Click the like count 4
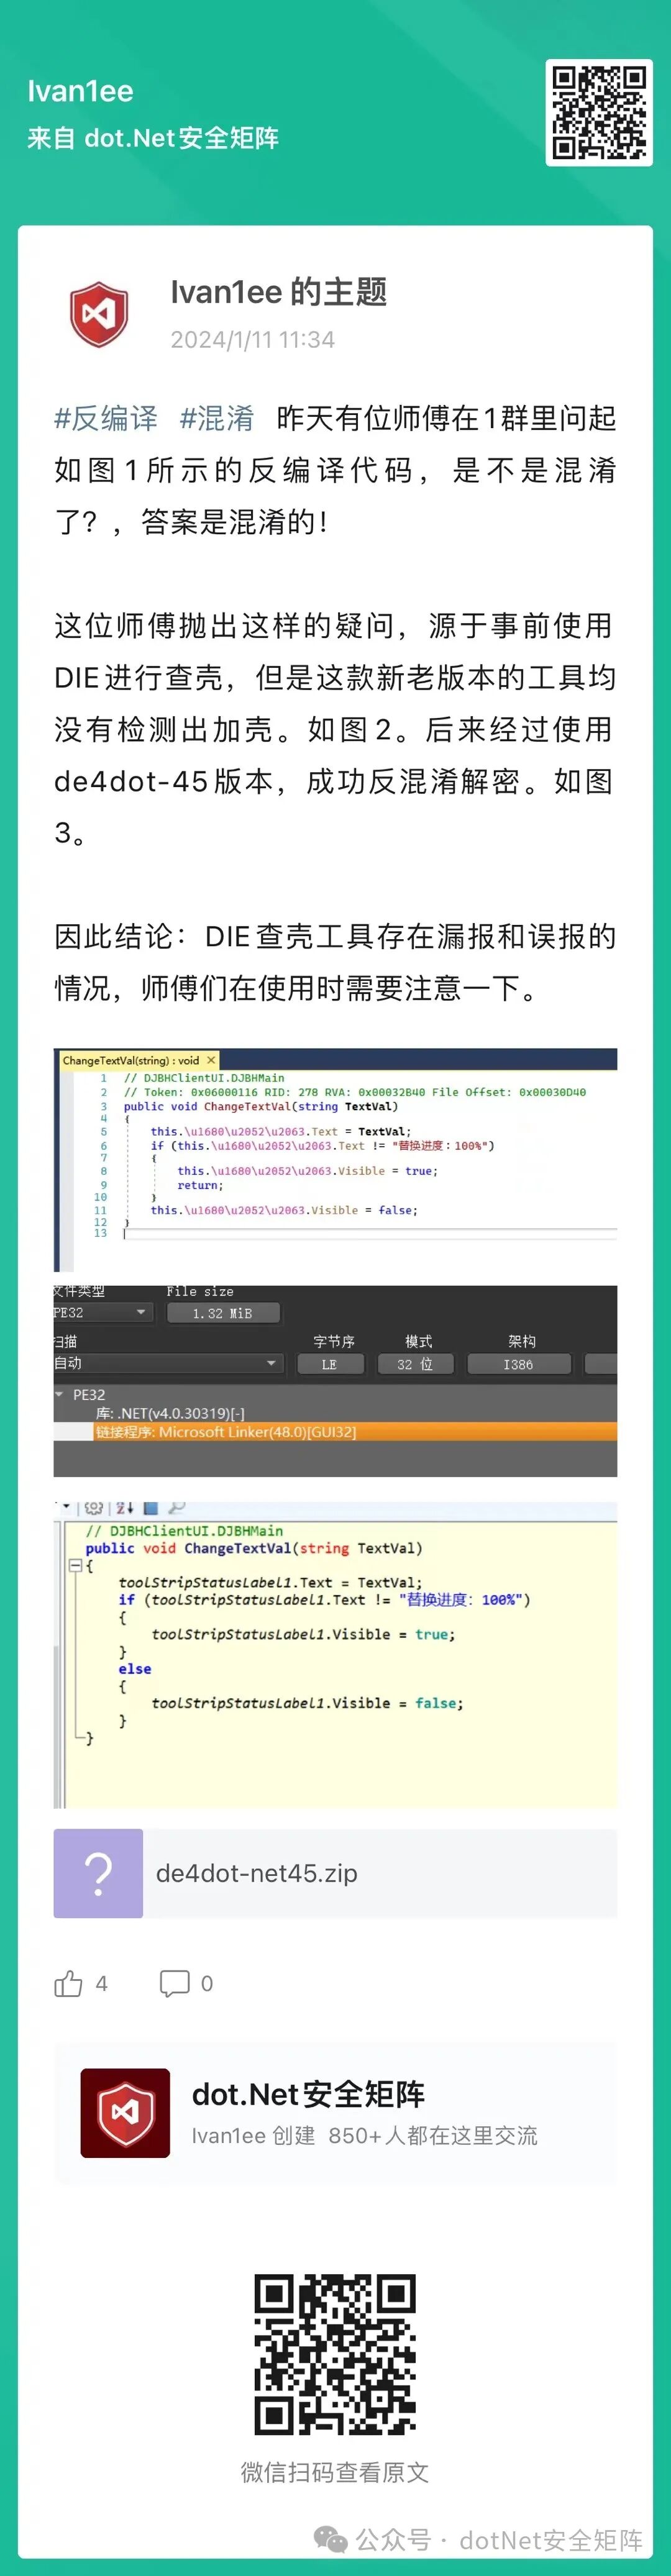 (101, 1984)
